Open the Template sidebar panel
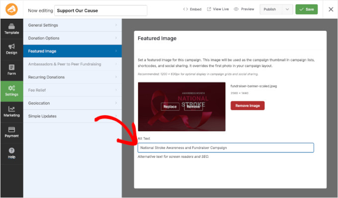The height and width of the screenshot is (198, 338). coord(11,29)
